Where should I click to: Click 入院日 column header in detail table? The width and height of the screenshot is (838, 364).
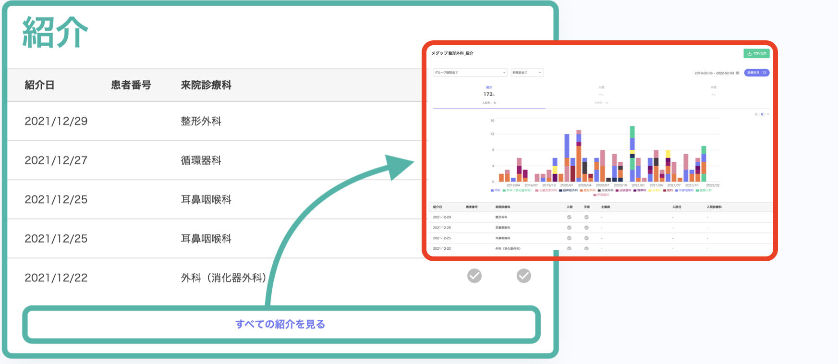(x=677, y=207)
